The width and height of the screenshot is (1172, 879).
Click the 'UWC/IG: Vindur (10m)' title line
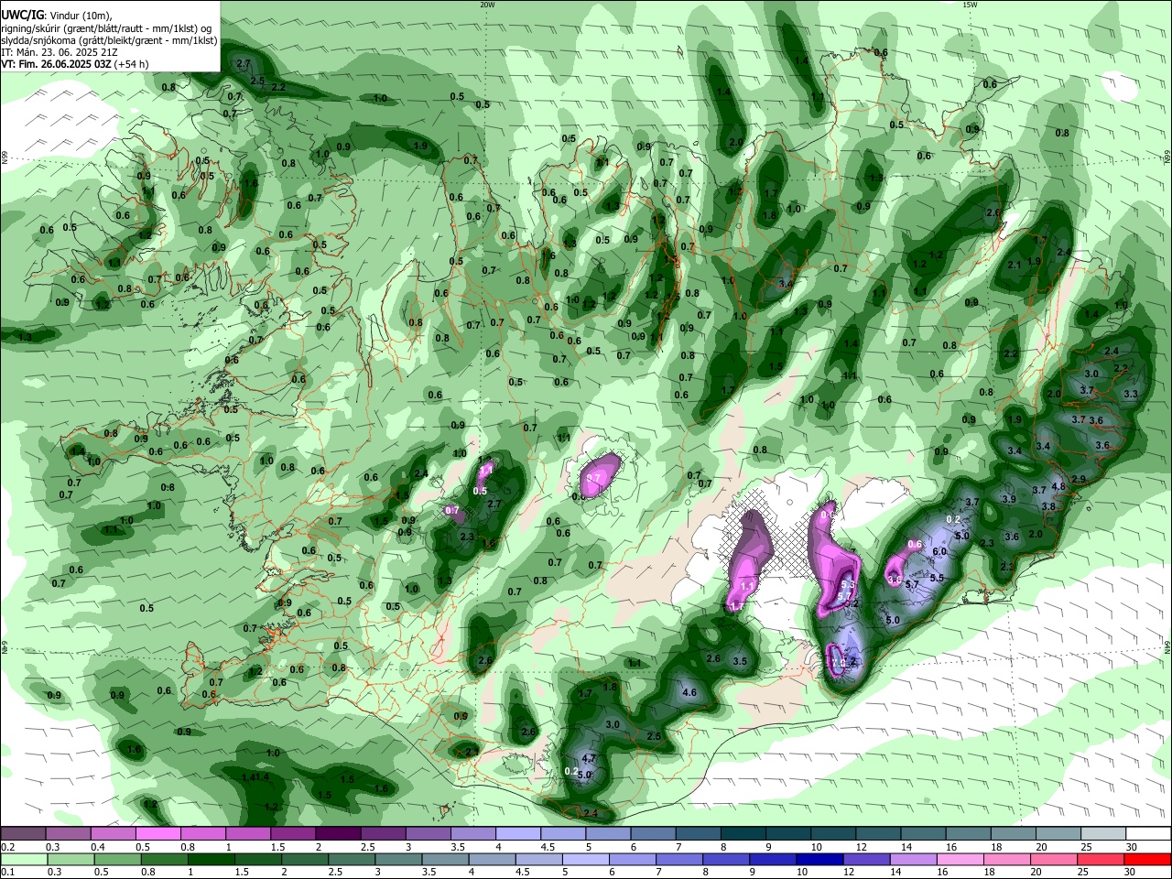point(57,16)
